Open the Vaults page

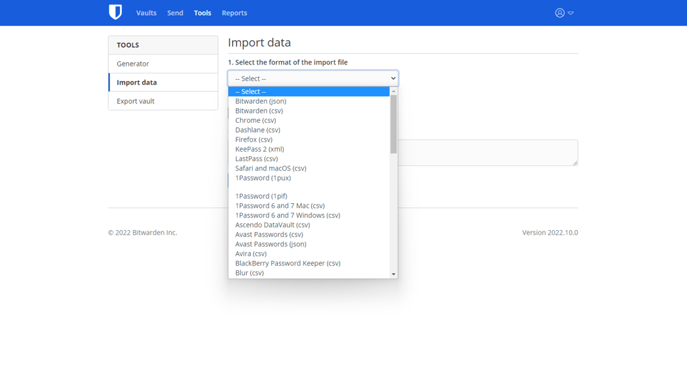pos(146,13)
